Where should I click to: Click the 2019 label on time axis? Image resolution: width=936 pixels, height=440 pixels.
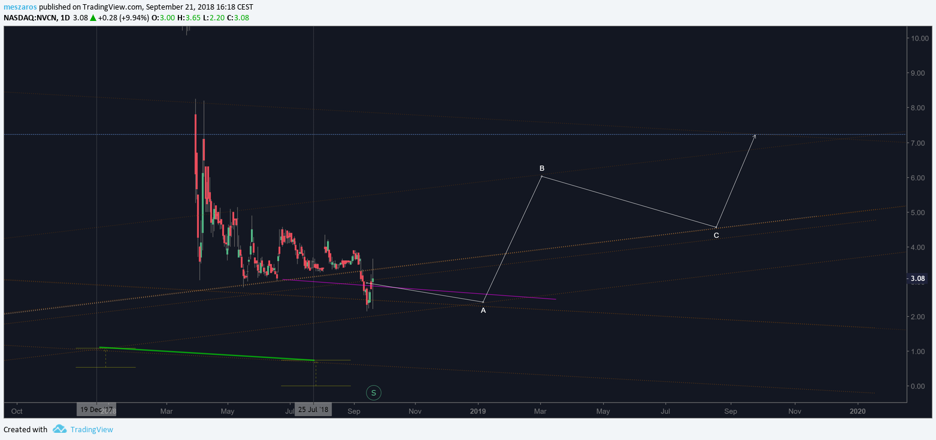pyautogui.click(x=478, y=411)
